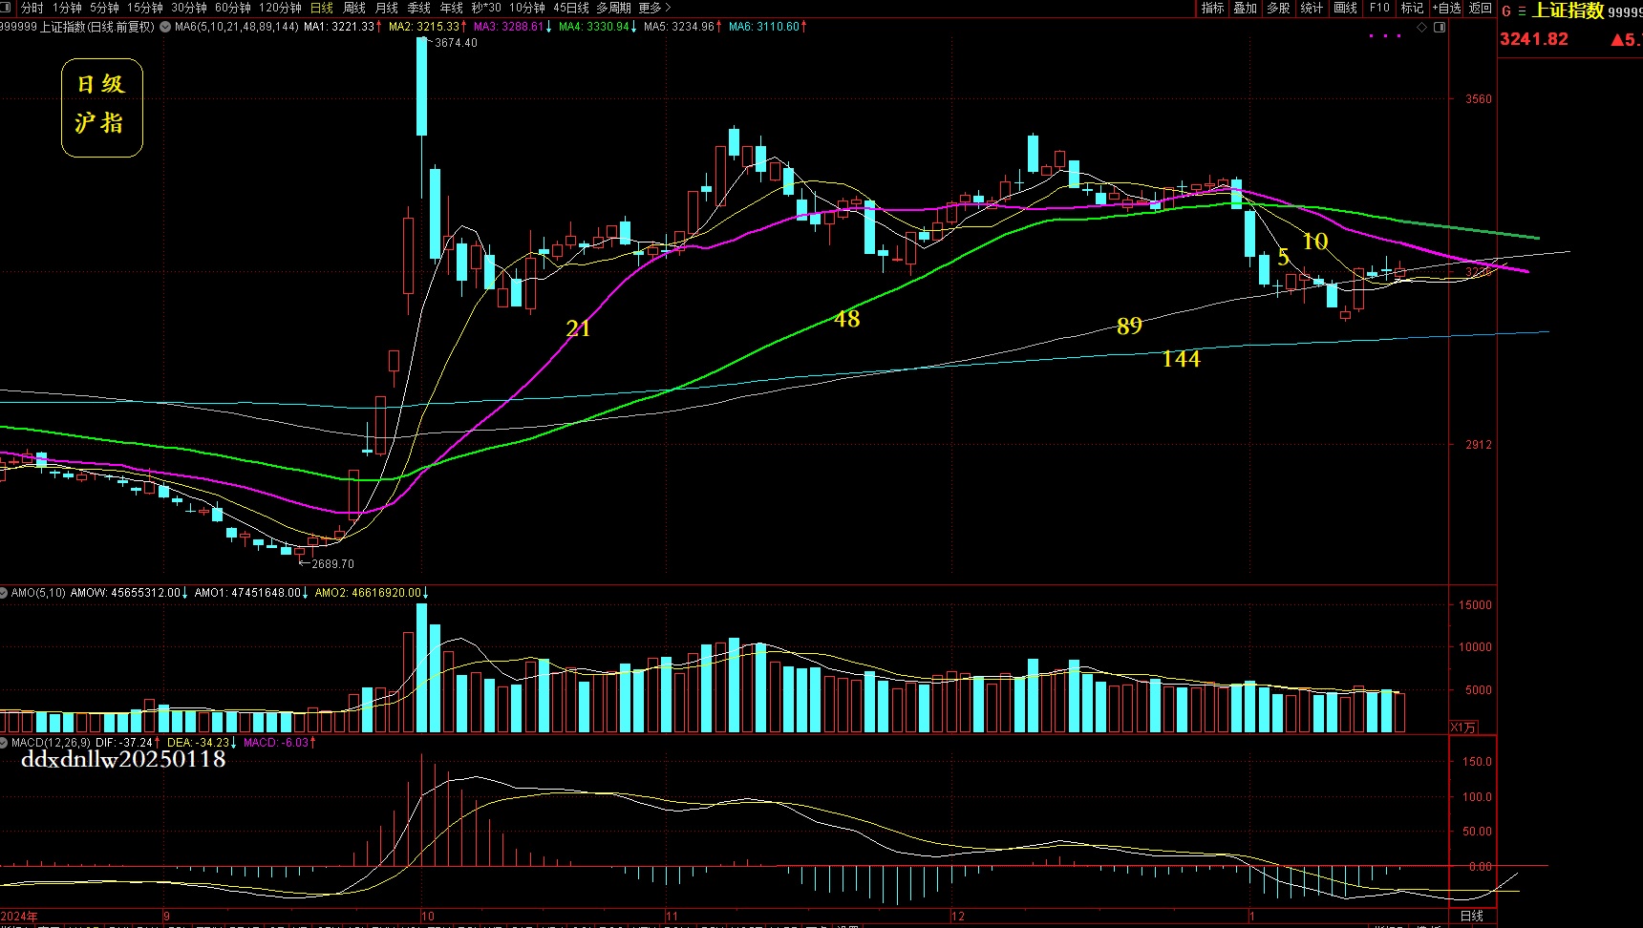
Task: Expand 更多 period options
Action: click(x=654, y=8)
